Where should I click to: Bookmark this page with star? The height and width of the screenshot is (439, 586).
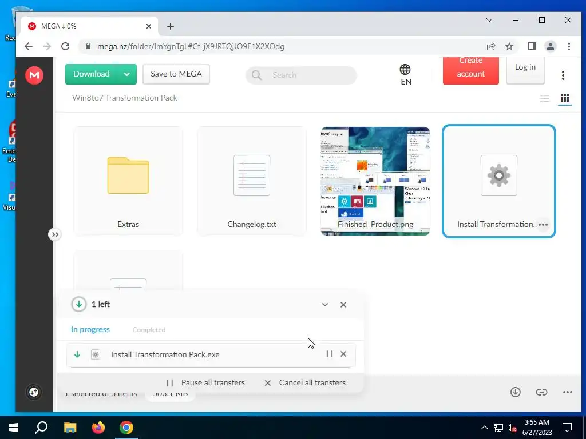(x=509, y=46)
